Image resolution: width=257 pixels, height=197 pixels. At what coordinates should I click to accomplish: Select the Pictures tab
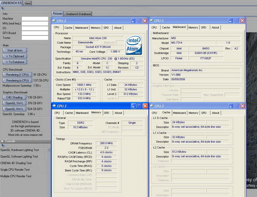pyautogui.click(x=58, y=14)
